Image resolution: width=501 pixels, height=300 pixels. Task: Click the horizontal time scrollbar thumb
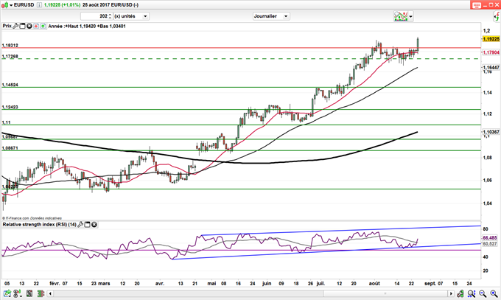(x=385, y=293)
